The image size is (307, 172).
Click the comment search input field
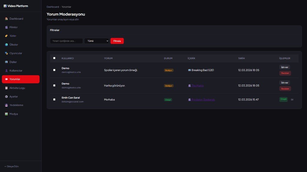[x=66, y=41]
